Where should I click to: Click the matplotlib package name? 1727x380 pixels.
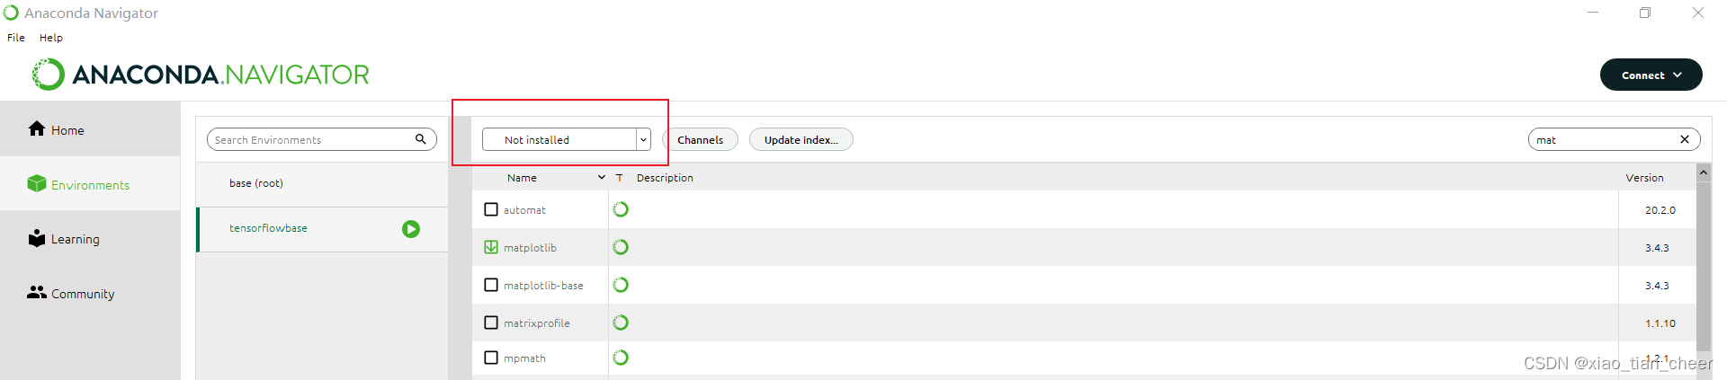pos(530,248)
